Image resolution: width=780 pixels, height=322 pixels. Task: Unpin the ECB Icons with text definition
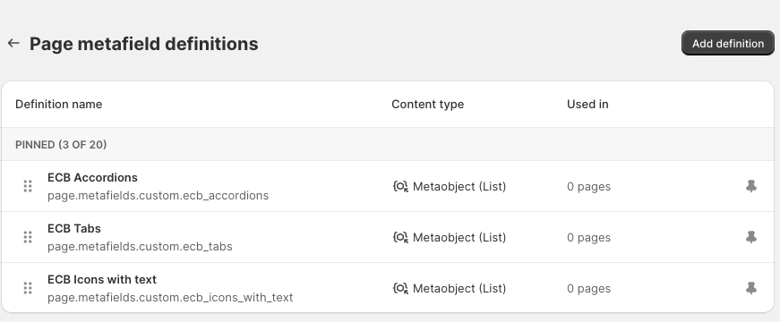click(x=751, y=288)
